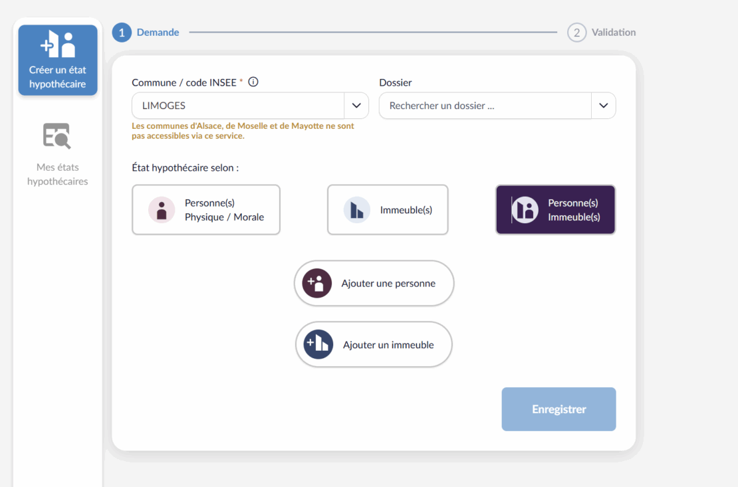Click the Ajouter une personne label
738x487 pixels.
(388, 284)
